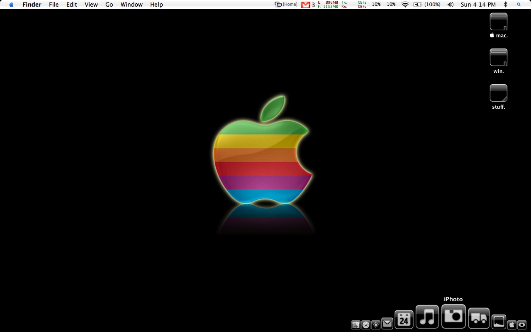Open the mac. drive on desktop
Image resolution: width=531 pixels, height=332 pixels.
[x=499, y=22]
